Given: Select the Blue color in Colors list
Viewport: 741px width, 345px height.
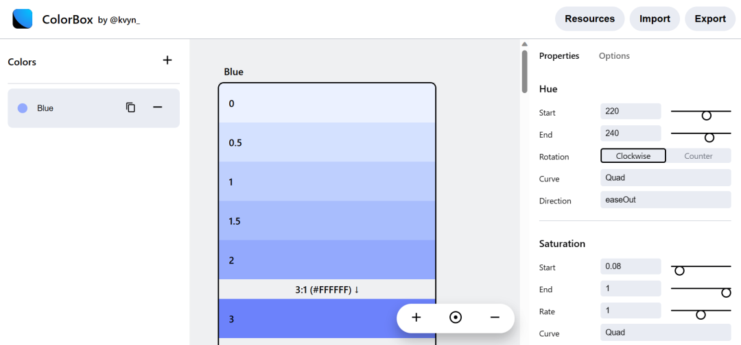Looking at the screenshot, I should tap(93, 108).
